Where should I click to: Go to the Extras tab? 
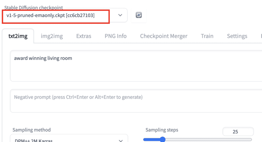tap(84, 36)
